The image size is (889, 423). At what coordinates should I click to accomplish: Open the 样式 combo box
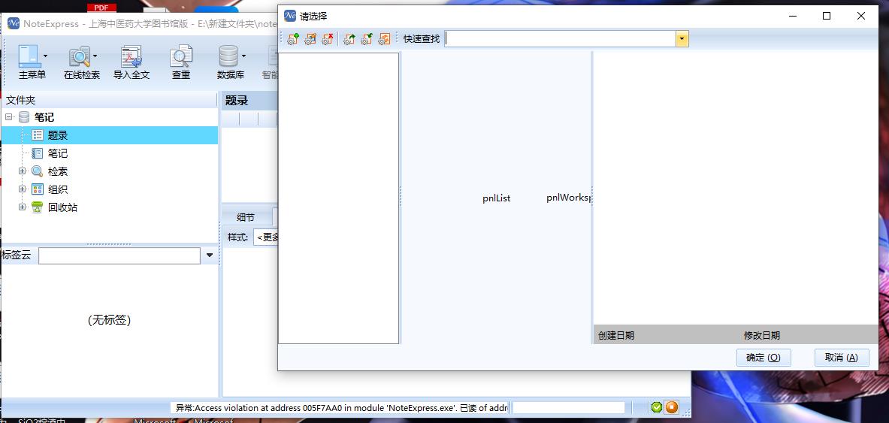(267, 237)
